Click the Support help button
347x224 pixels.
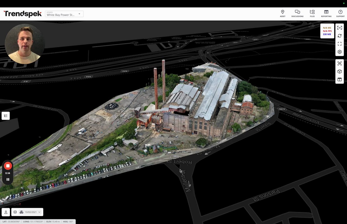pyautogui.click(x=340, y=14)
